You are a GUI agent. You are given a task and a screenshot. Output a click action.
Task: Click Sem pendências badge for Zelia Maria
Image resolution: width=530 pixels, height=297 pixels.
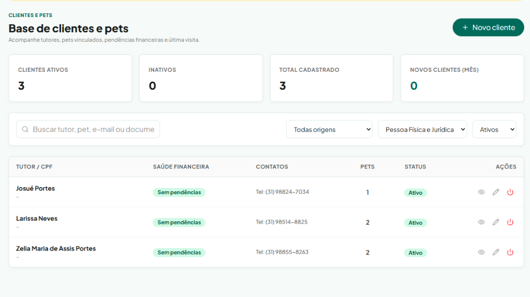point(179,253)
